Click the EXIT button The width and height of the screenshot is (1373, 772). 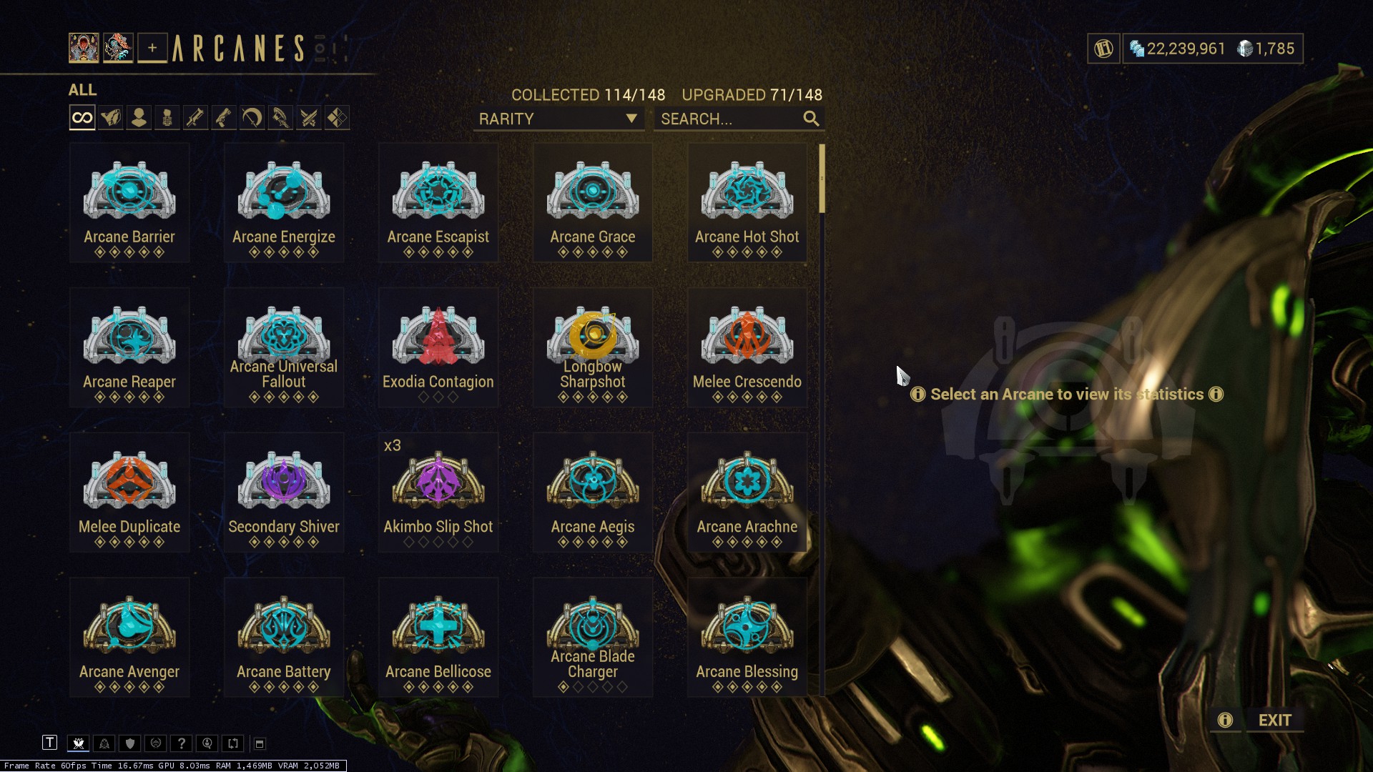click(x=1274, y=720)
